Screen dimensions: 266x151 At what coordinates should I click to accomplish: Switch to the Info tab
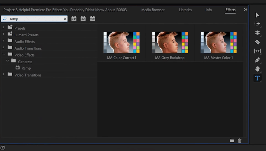(x=209, y=10)
